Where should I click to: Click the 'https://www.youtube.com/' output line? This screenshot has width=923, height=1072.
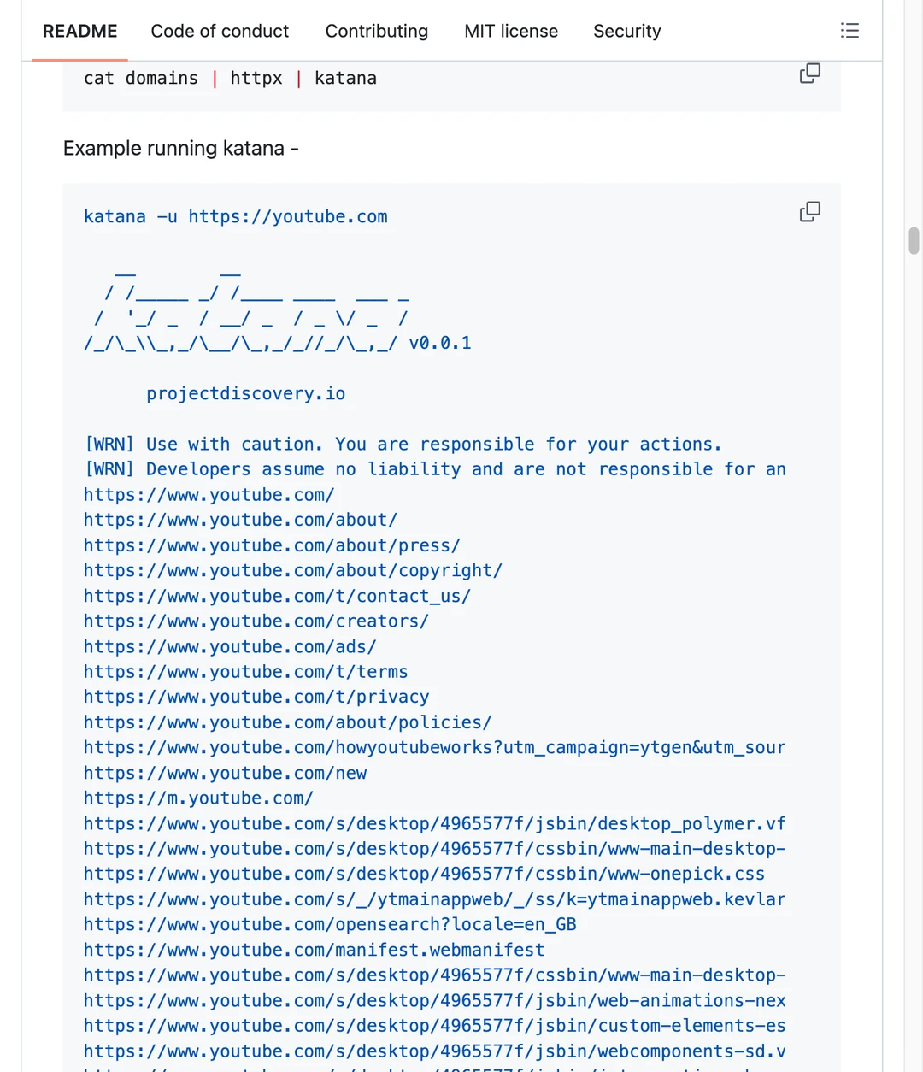(209, 494)
